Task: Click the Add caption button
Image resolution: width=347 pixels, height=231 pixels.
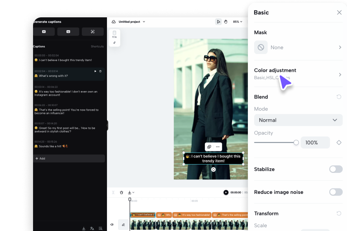Action: click(69, 158)
